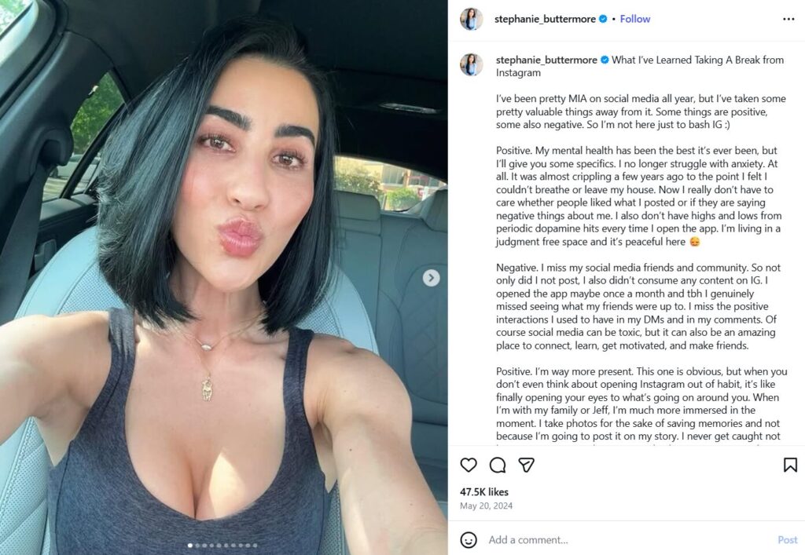Select the last carousel indicator dot
The width and height of the screenshot is (805, 555).
coord(255,546)
